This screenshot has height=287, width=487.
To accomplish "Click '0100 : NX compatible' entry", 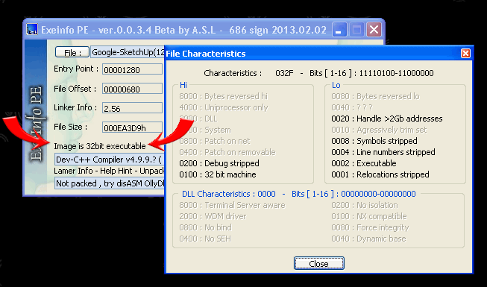I will click(368, 216).
